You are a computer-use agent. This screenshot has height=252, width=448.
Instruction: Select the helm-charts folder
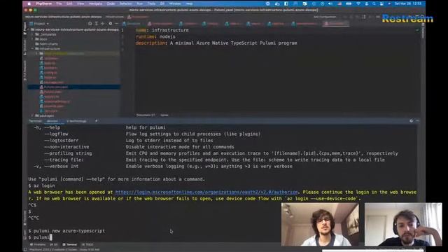[x=46, y=44]
